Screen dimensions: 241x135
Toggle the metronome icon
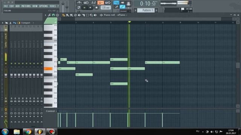pos(79,3)
